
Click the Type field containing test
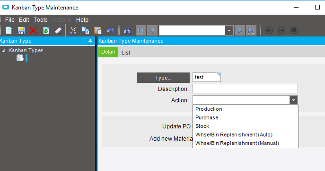click(x=207, y=77)
